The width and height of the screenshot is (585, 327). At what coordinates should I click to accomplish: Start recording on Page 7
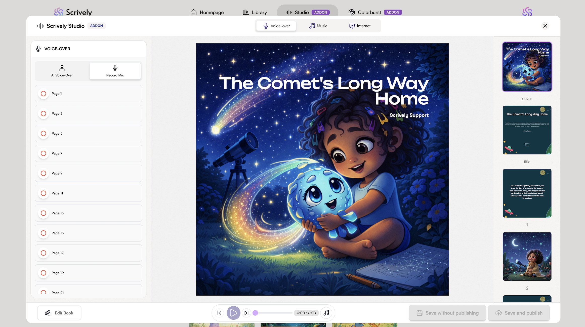[44, 153]
